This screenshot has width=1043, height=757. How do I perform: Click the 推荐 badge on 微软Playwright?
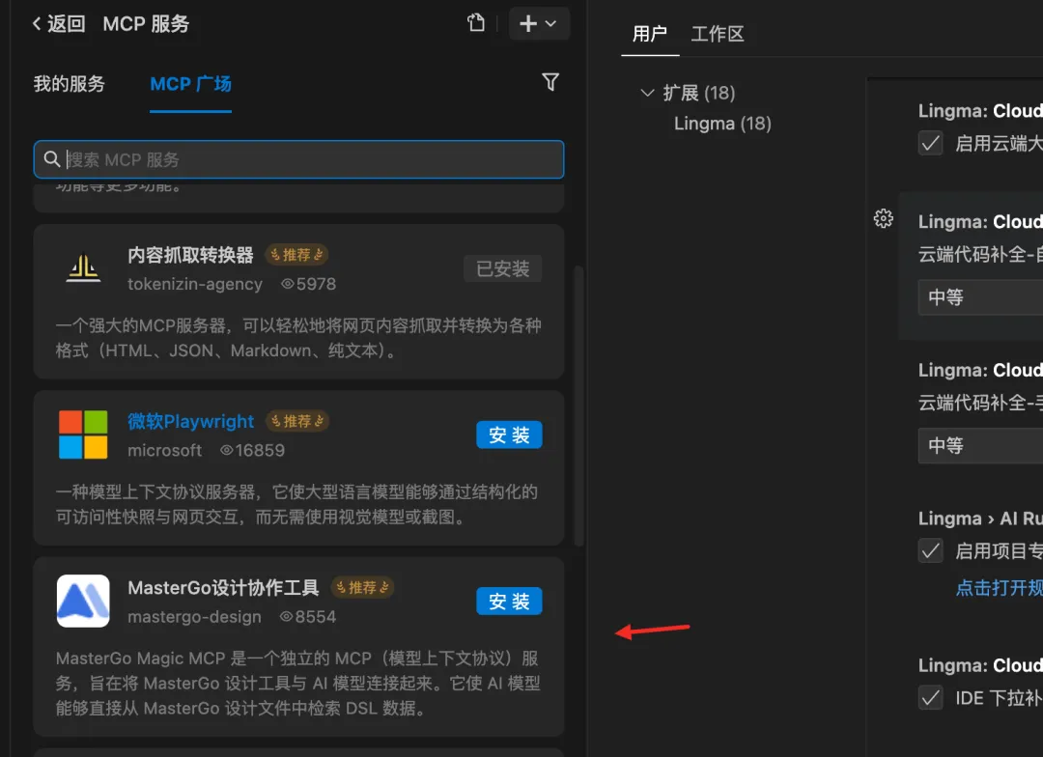click(297, 421)
